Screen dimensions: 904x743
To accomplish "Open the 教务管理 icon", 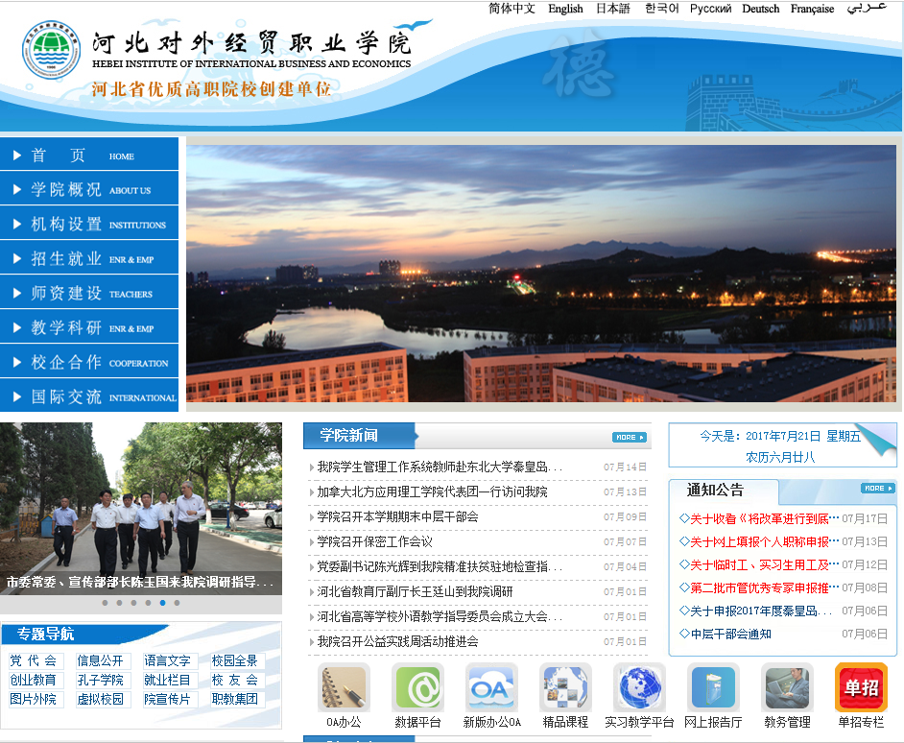I will [787, 688].
